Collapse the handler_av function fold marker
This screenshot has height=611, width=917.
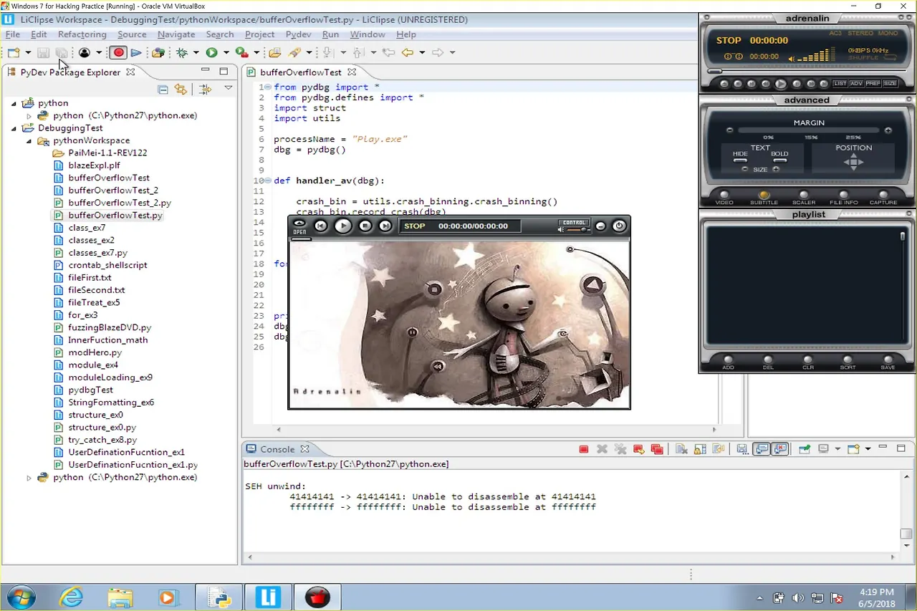tap(267, 181)
